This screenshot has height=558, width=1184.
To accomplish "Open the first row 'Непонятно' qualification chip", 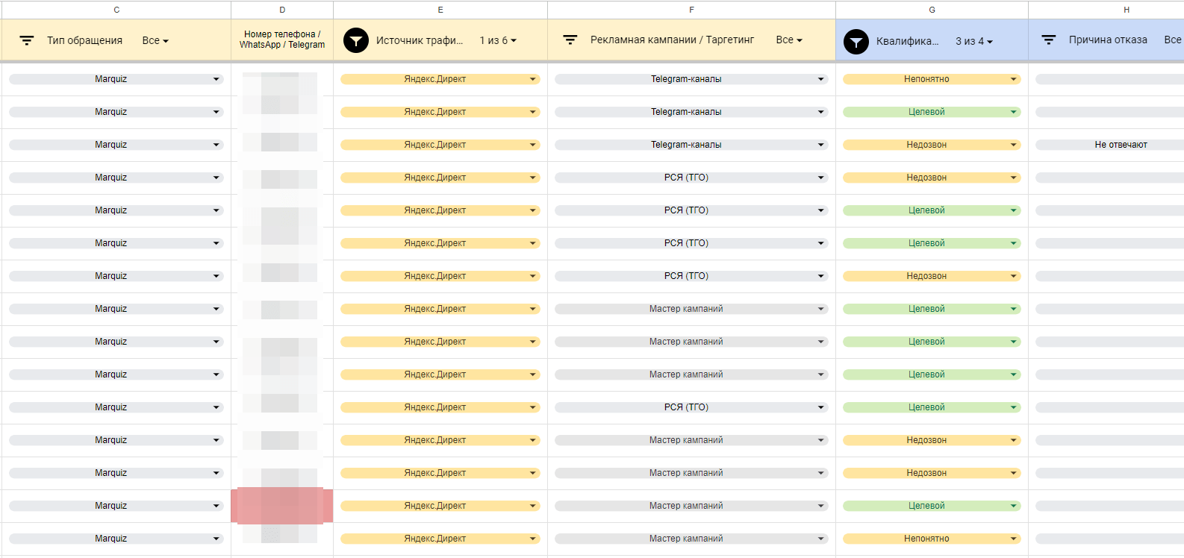I will click(930, 79).
